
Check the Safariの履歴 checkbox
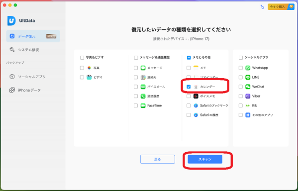(189, 115)
